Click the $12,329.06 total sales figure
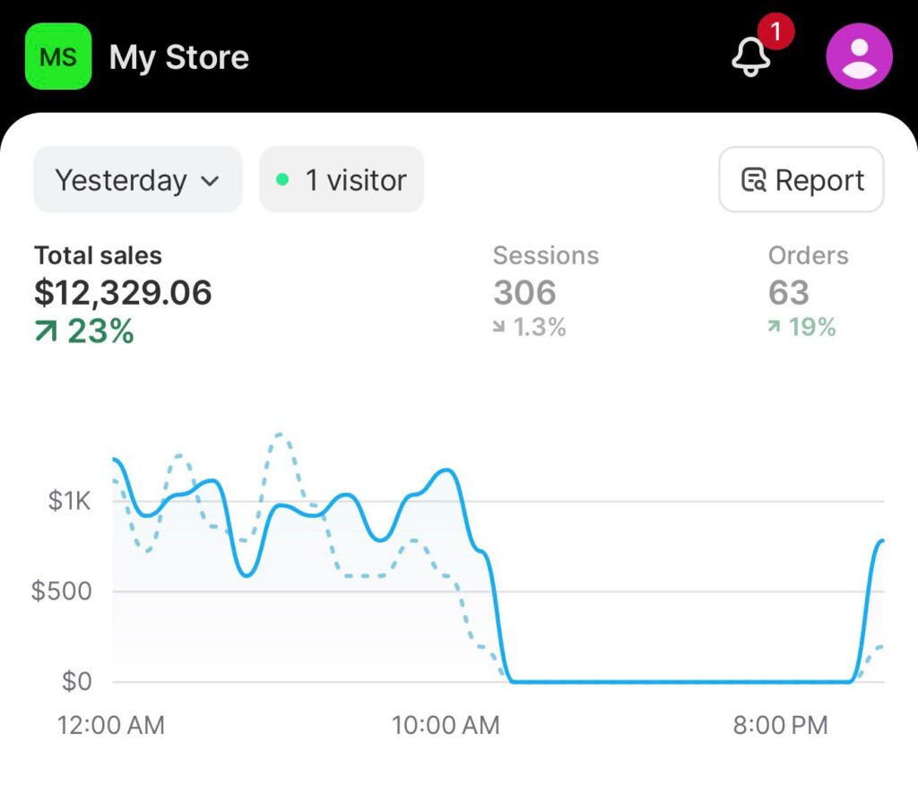The height and width of the screenshot is (793, 918). pos(123,293)
